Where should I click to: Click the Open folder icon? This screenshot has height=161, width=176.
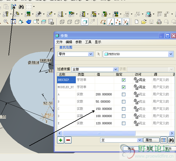pyautogui.click(x=144, y=21)
